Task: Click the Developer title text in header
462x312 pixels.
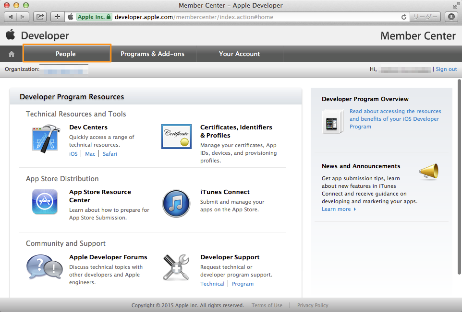Action: pos(45,35)
